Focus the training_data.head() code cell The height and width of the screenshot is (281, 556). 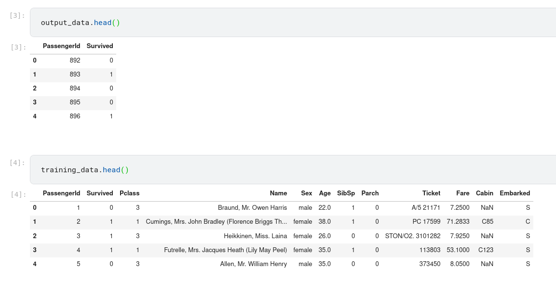click(x=289, y=170)
